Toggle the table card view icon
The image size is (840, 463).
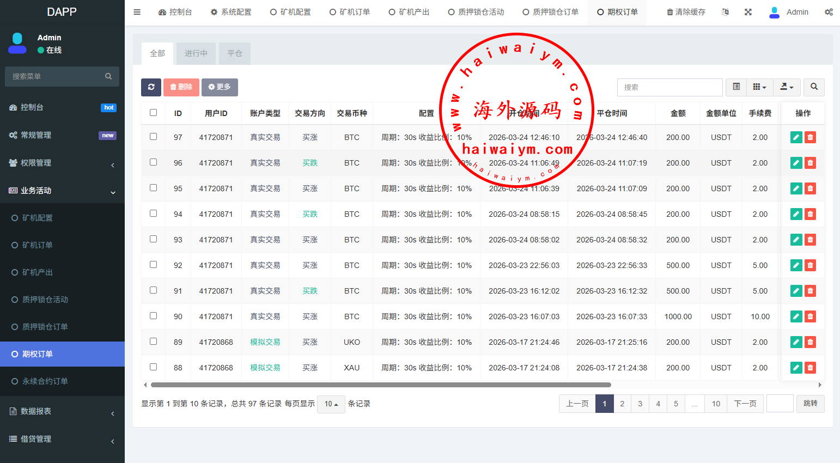coord(736,87)
